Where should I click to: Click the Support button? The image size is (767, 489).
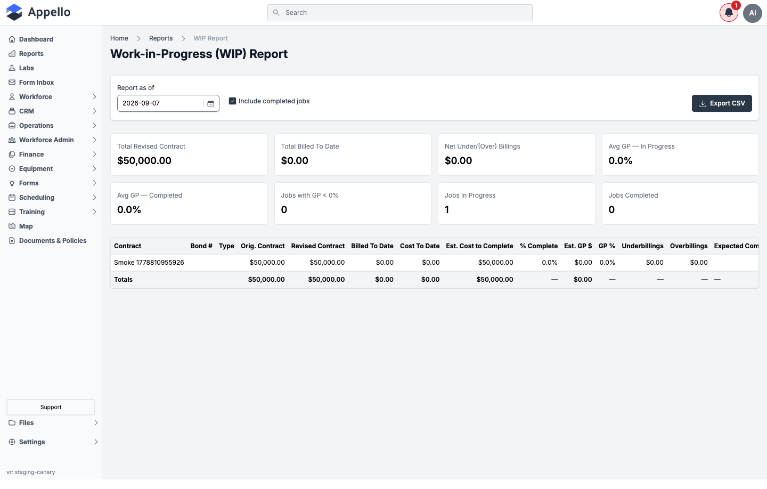pos(51,407)
